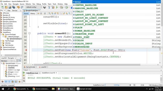
Task: Select the EntidadBancaria project
Action: point(8,28)
